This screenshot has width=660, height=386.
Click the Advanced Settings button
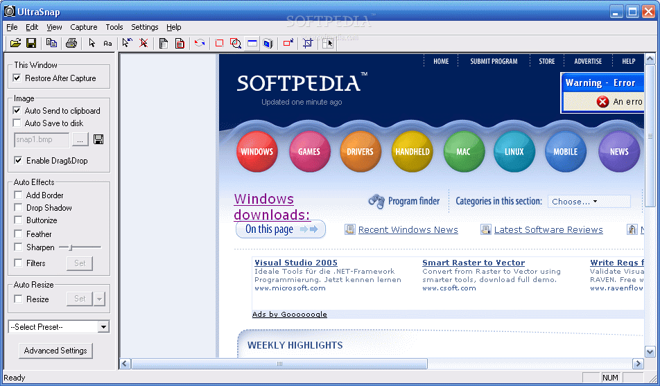click(55, 351)
